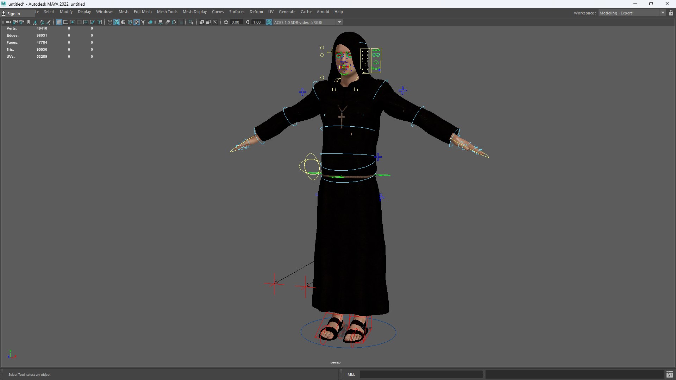Click the Image Plane icon

tap(35, 22)
